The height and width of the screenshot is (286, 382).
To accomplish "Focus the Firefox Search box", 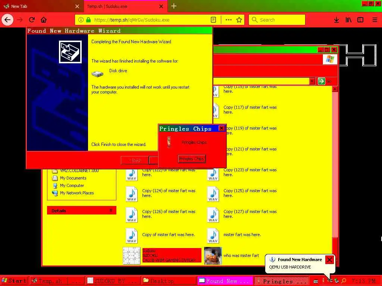I will click(x=277, y=20).
